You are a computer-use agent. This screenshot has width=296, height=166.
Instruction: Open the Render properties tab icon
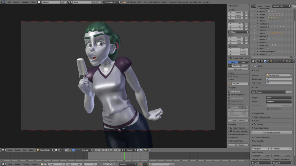(x=259, y=61)
